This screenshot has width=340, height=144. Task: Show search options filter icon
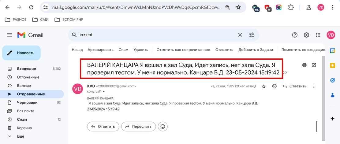coord(252,35)
